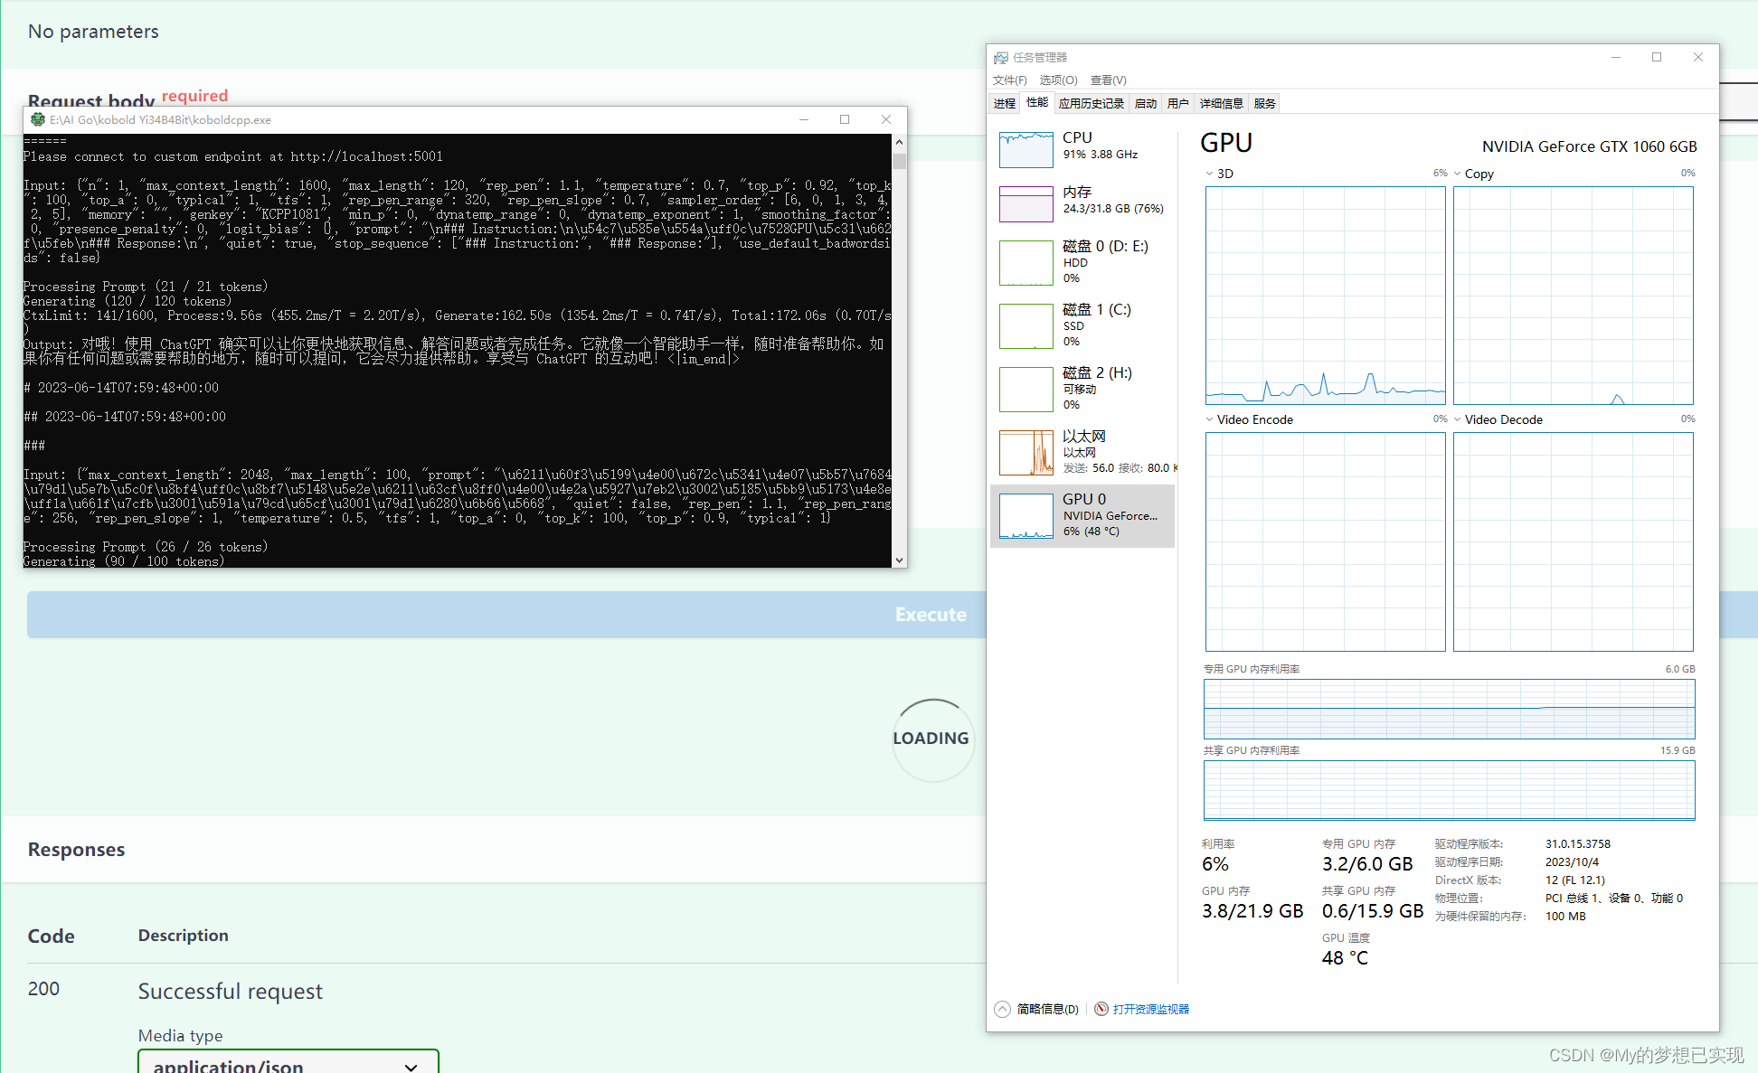Image resolution: width=1758 pixels, height=1073 pixels.
Task: Click the '200' response code
Action: (x=43, y=989)
